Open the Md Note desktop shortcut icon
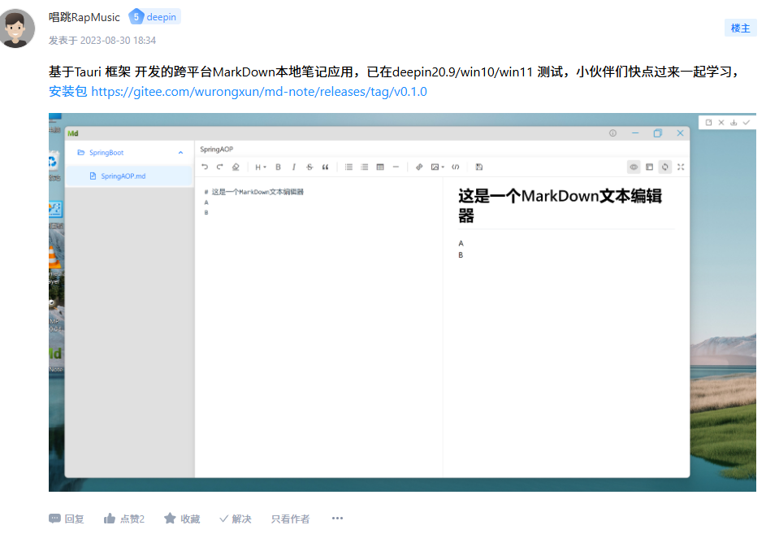 55,358
